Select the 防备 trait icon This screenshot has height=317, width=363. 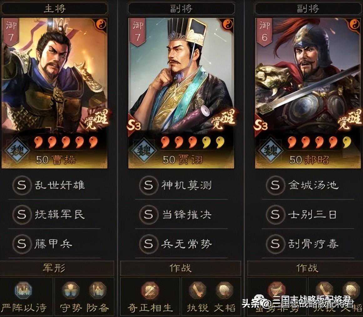[98, 290]
